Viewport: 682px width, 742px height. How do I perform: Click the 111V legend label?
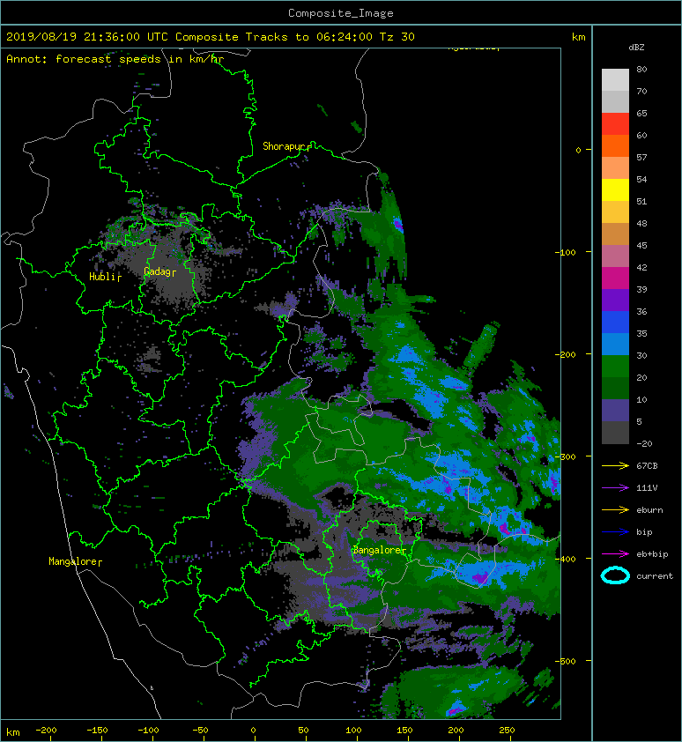647,488
